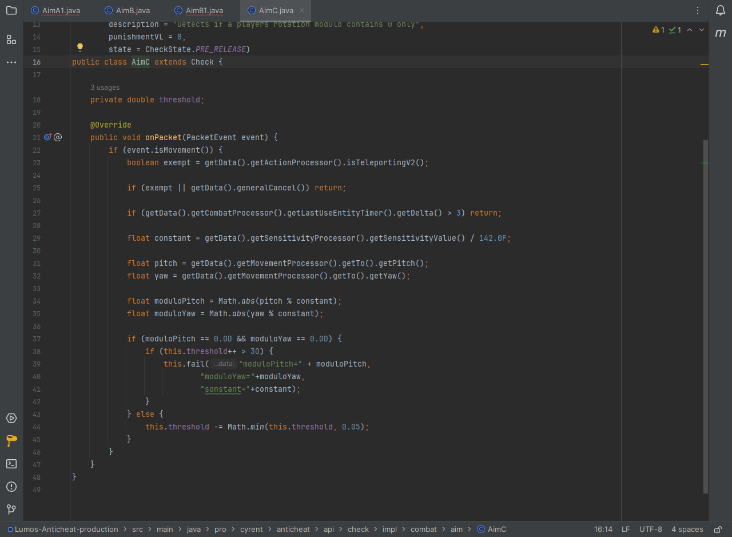Image resolution: width=732 pixels, height=537 pixels.
Task: Open the Terminal tool window
Action: point(11,464)
